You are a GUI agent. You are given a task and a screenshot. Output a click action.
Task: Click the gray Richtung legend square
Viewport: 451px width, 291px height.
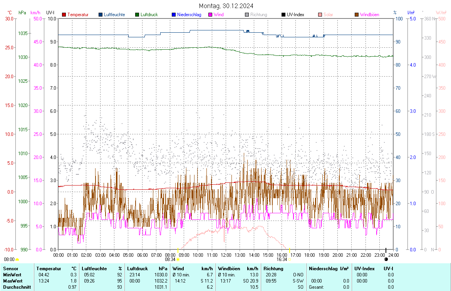tap(247, 15)
